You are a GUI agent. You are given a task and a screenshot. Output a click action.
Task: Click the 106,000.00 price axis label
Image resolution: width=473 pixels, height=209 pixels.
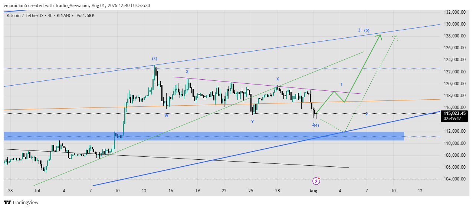coord(454,167)
